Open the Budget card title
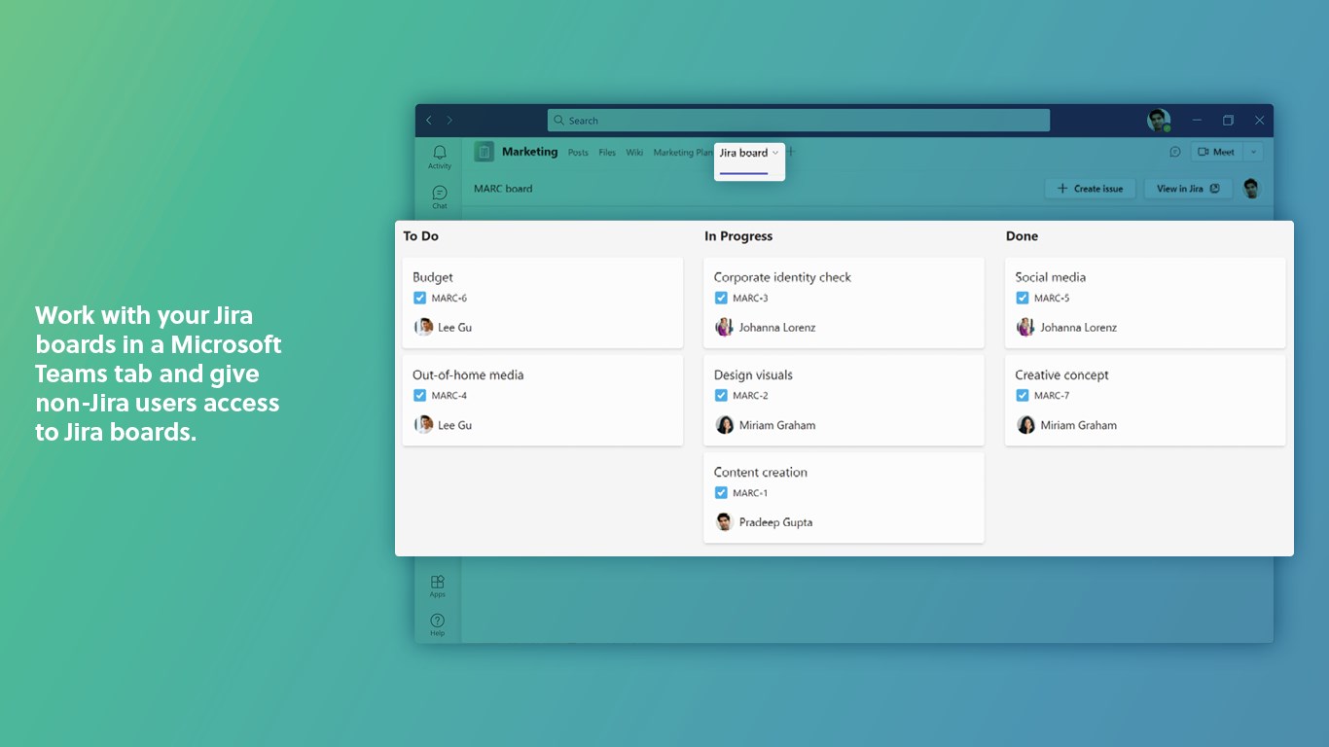 coord(433,277)
